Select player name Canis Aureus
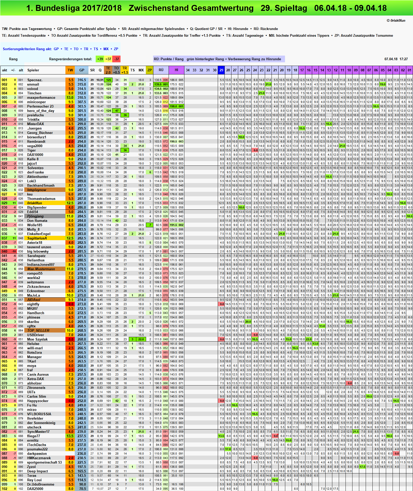This screenshot has height=491, width=413. pyautogui.click(x=38, y=374)
